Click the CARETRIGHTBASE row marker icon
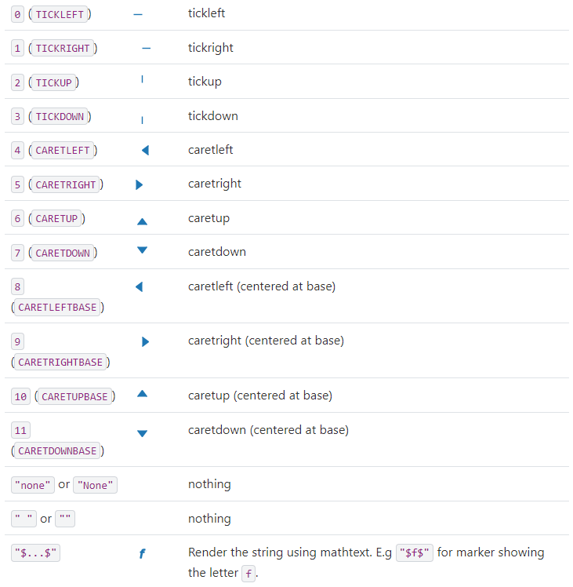The image size is (573, 587). coord(145,342)
